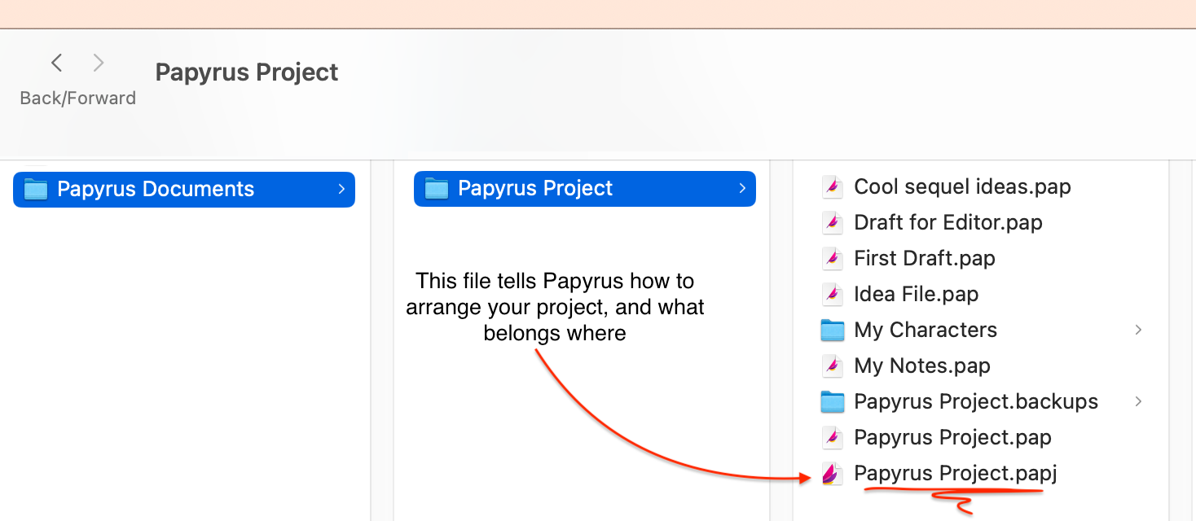Select Papyrus Project.backups folder name

976,401
